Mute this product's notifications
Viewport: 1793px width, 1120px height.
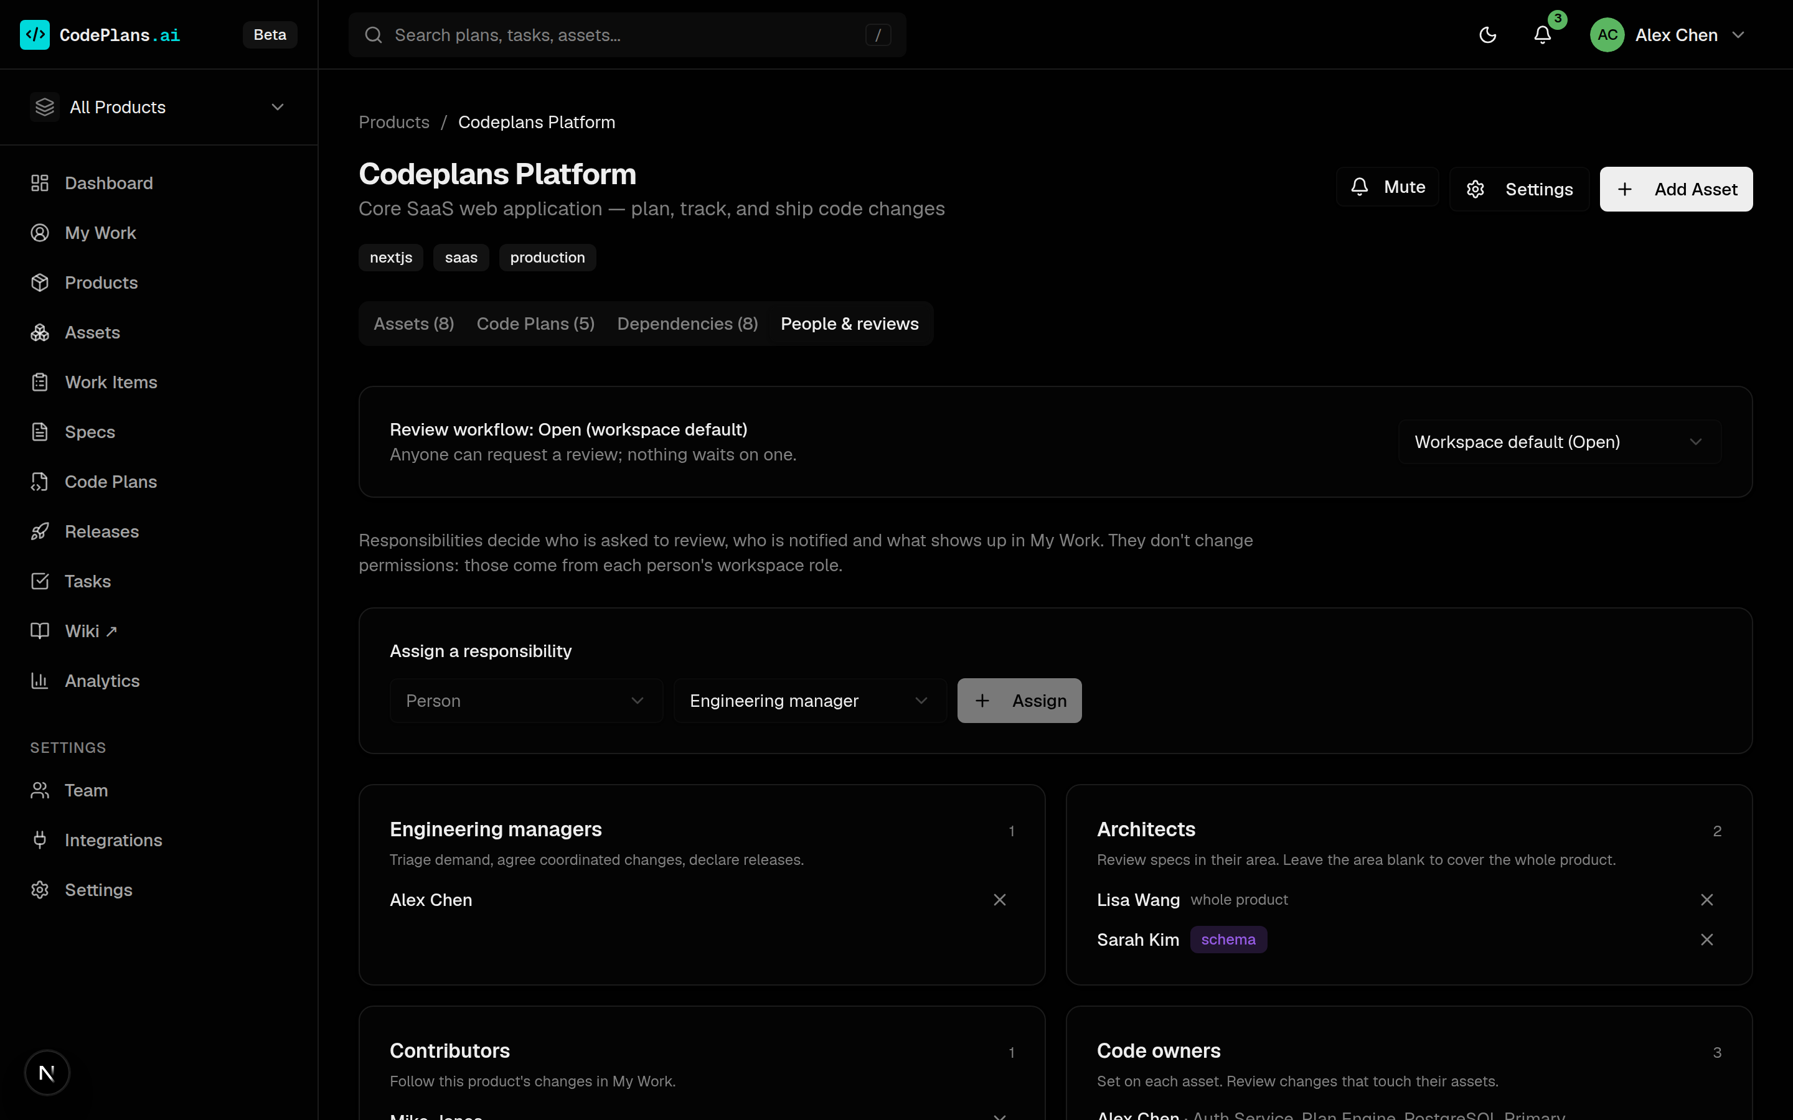pos(1387,187)
